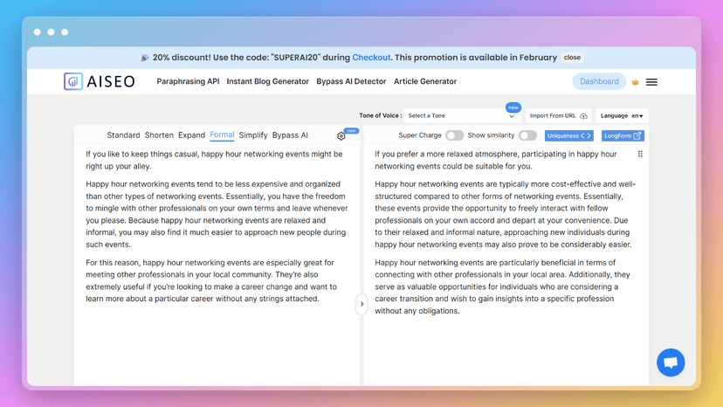Image resolution: width=723 pixels, height=407 pixels.
Task: Enable the Super Charge toggle
Action: [x=454, y=135]
